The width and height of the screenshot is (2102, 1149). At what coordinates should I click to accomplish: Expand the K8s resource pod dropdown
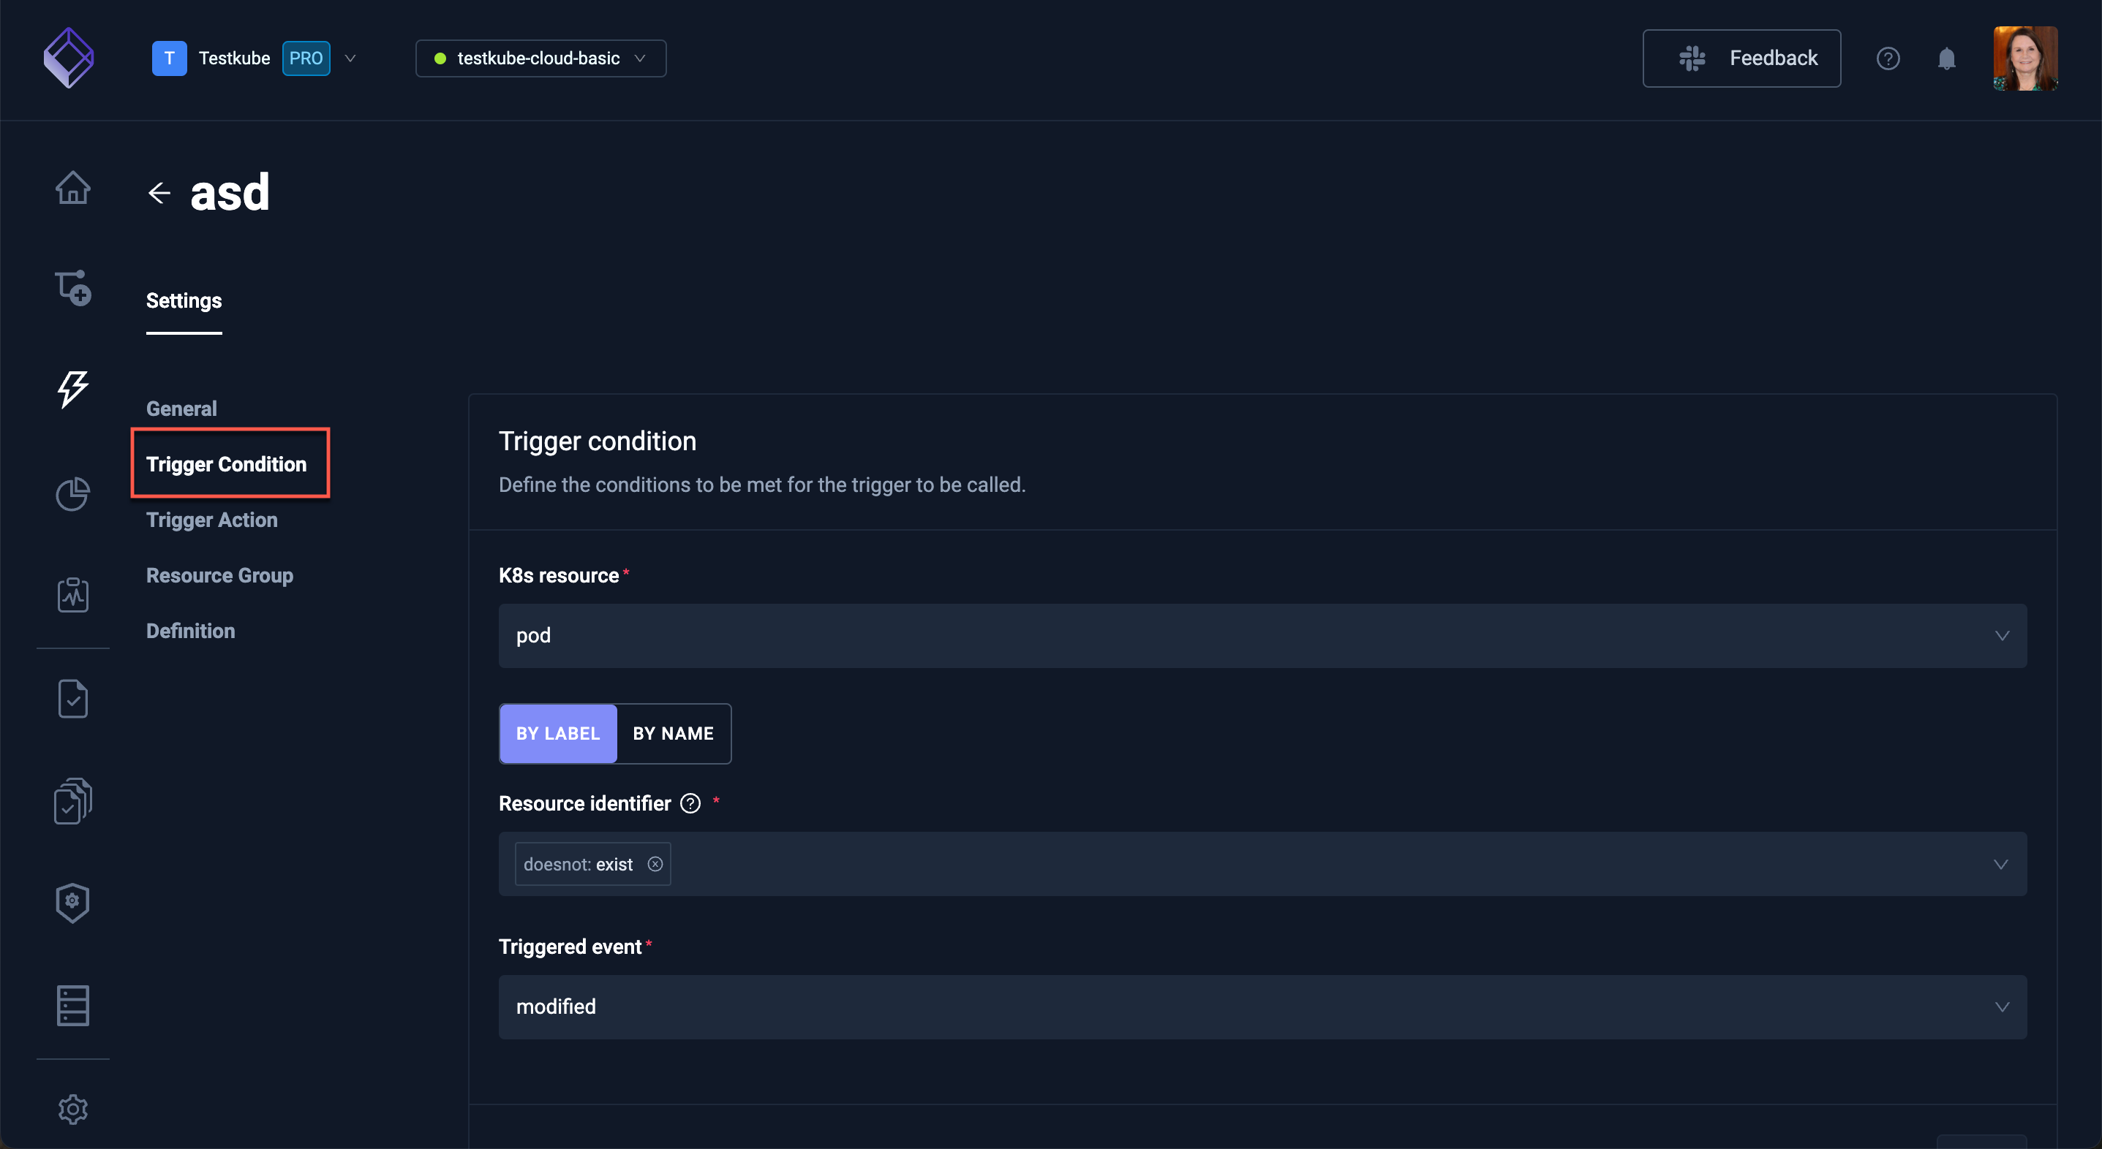[x=1262, y=635]
